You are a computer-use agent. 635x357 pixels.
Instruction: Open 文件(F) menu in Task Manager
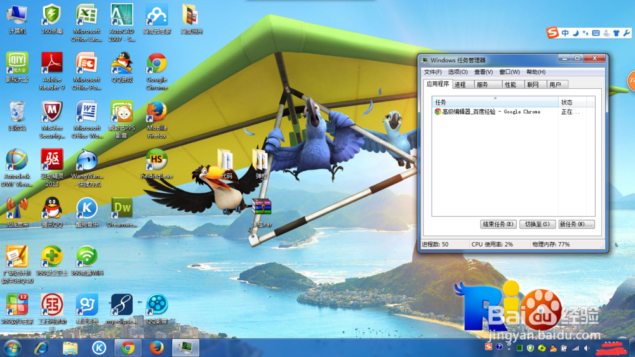[x=432, y=72]
